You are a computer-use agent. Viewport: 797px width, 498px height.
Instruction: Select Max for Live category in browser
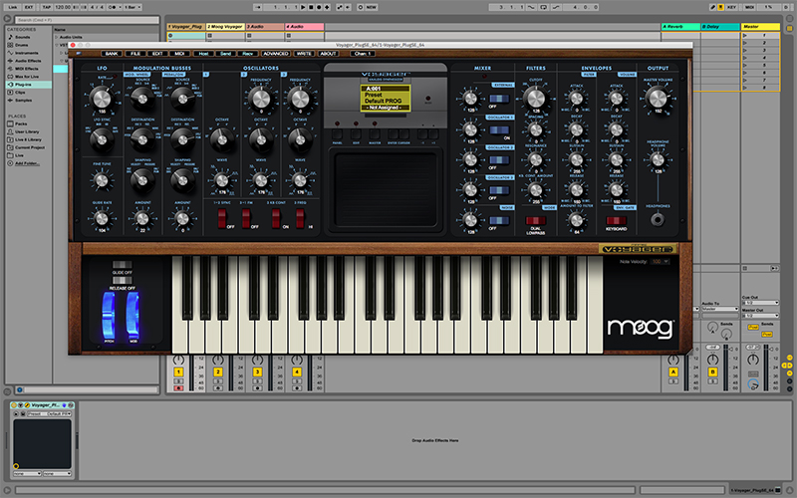pos(27,77)
